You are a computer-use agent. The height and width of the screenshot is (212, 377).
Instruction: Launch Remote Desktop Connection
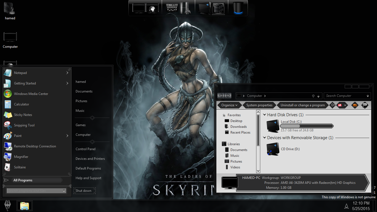click(x=34, y=146)
